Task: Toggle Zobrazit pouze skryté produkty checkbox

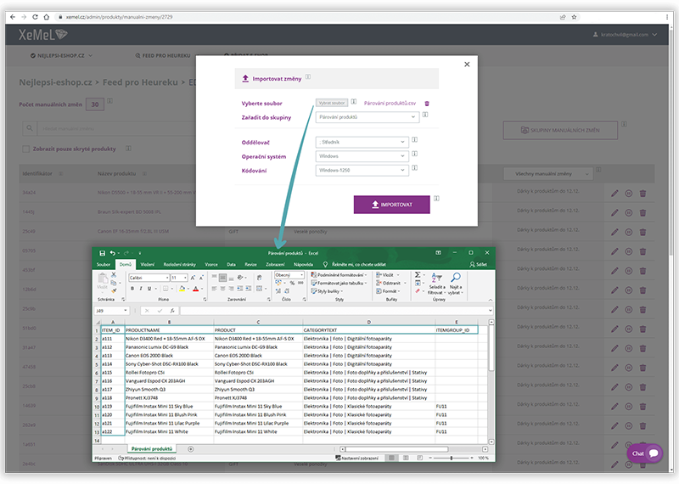Action: tap(26, 149)
